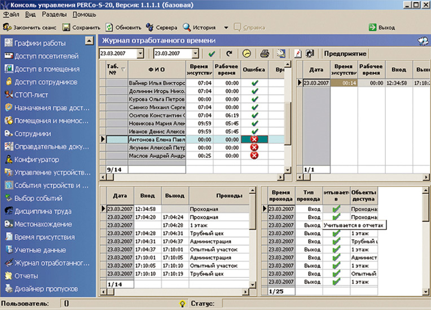Click the Предприятие button
Screen dimensions: 431x310
coord(345,54)
